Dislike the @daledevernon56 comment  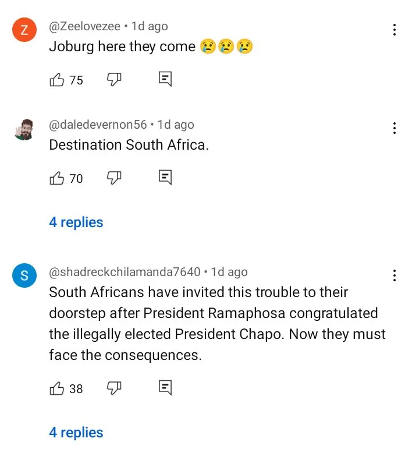point(113,178)
